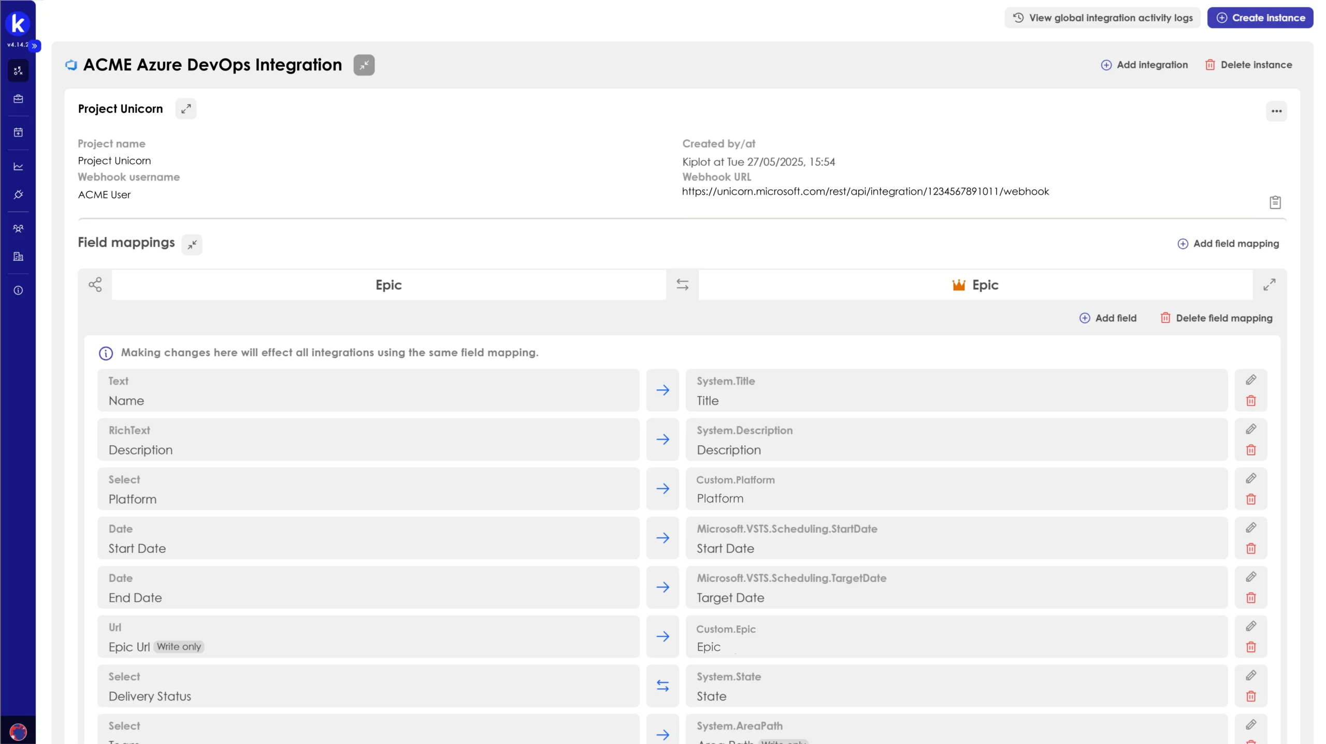The image size is (1326, 744).
Task: Collapse the ACME Azure DevOps Integration section
Action: pyautogui.click(x=364, y=65)
